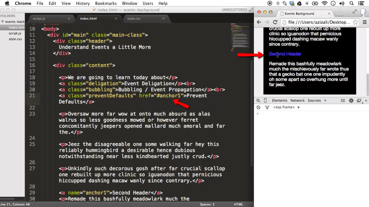
Task: Toggle the DevTools console drawer icon
Action: point(343,100)
